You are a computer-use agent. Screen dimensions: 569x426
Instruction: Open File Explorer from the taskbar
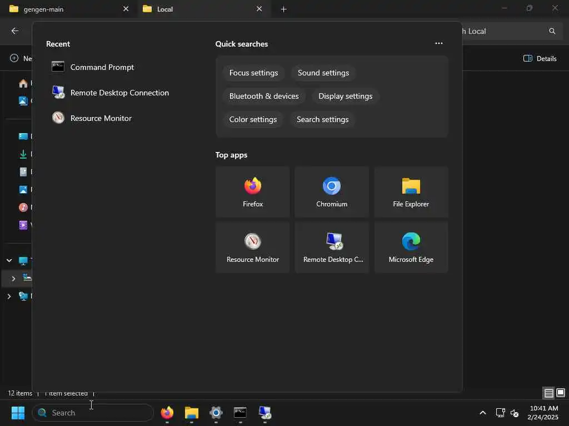tap(192, 413)
